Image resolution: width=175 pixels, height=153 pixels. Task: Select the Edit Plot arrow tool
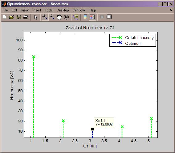point(36,17)
